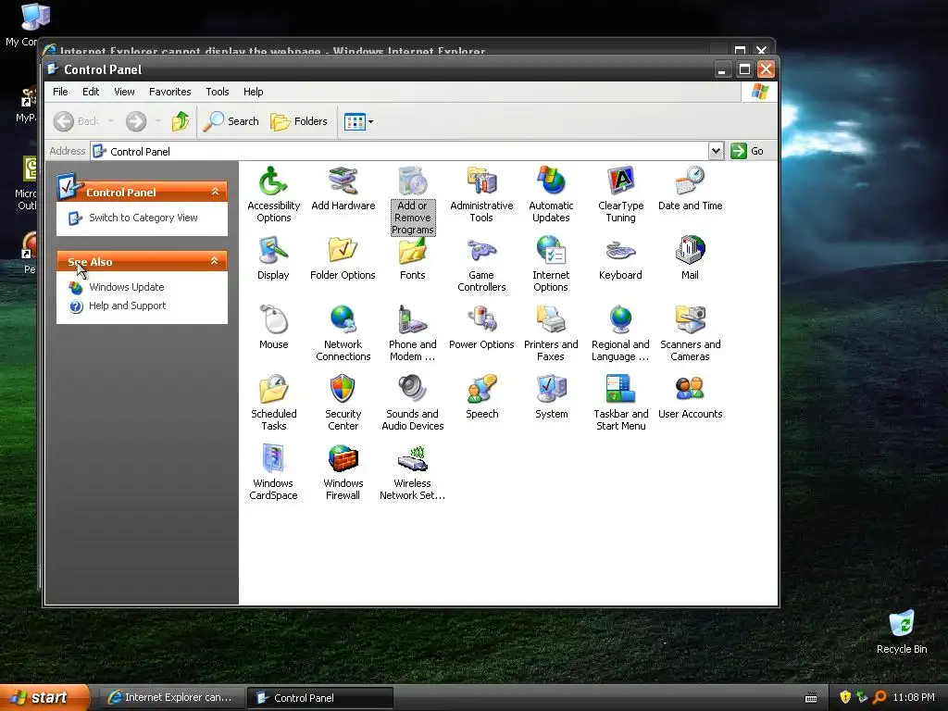
Task: Open Windows CardSpace icon
Action: coord(273,459)
